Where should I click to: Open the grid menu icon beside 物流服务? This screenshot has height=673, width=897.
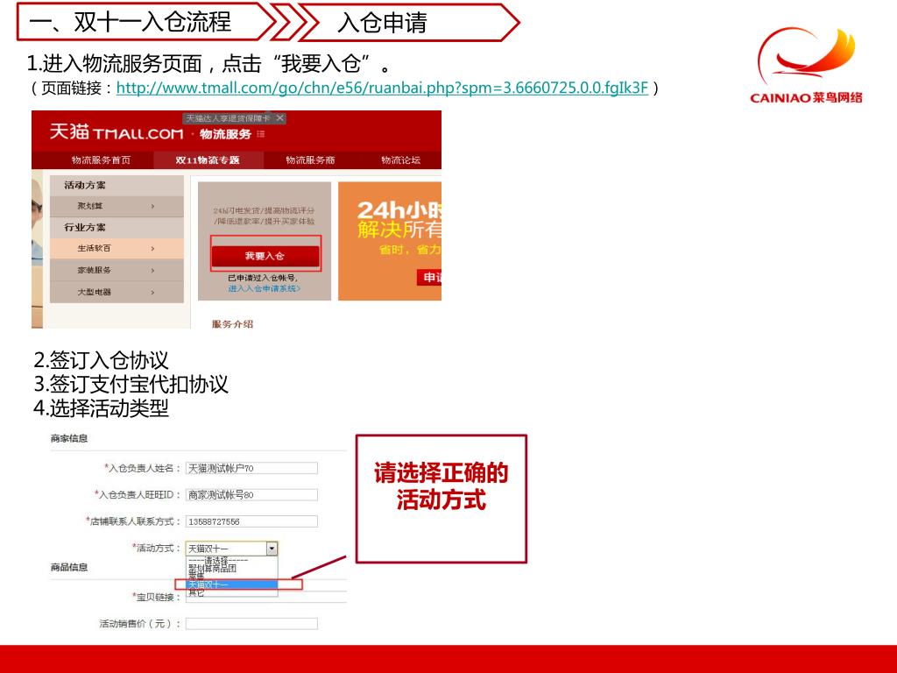(261, 134)
